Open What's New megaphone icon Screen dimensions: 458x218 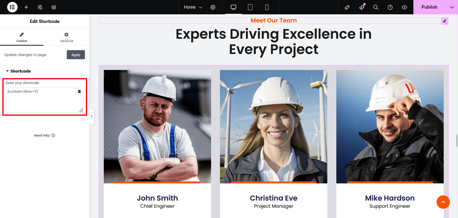point(362,7)
